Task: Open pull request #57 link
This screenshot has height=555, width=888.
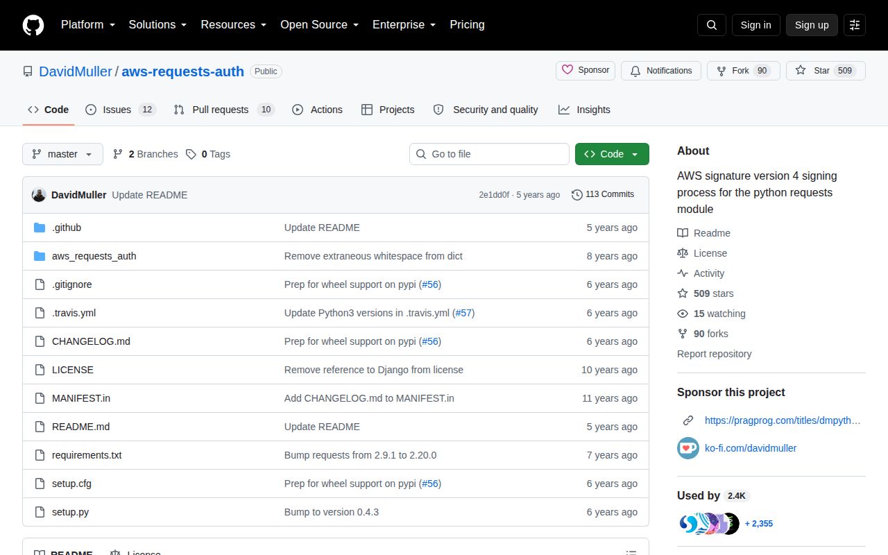Action: (x=463, y=313)
